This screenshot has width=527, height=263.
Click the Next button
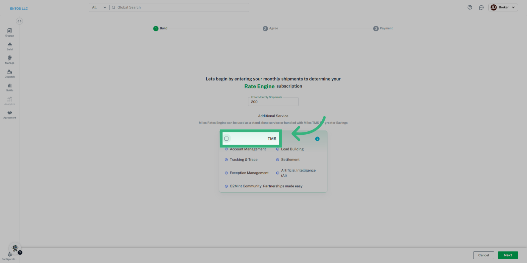click(x=508, y=255)
